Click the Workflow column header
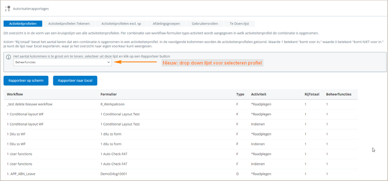The image size is (388, 181). [15, 94]
